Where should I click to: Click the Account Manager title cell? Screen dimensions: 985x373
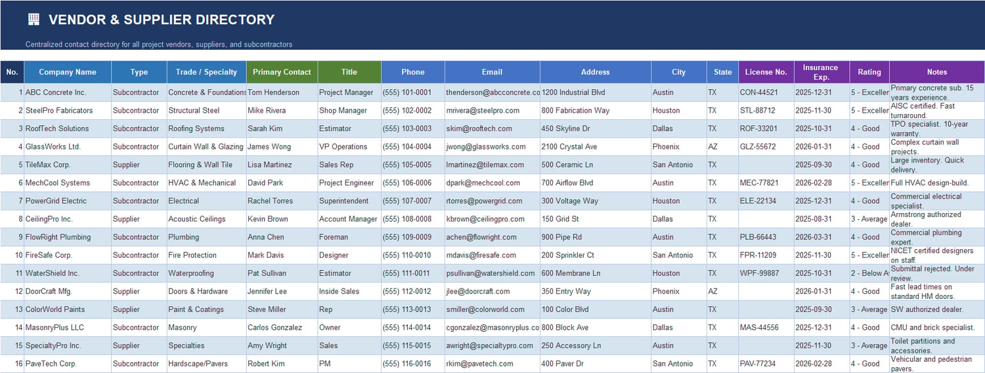[349, 219]
